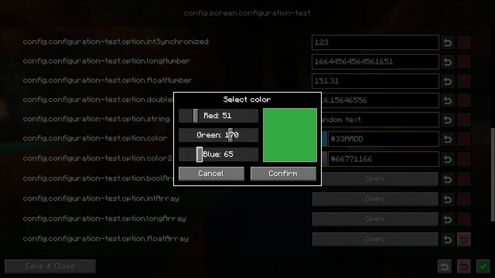Open the intArray configuration panel
495x278 pixels.
coord(374,199)
